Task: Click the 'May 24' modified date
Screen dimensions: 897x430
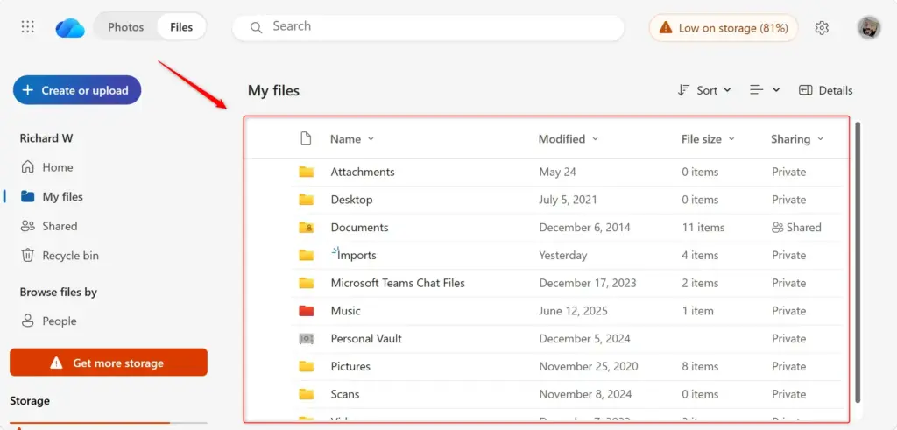Action: (x=558, y=172)
